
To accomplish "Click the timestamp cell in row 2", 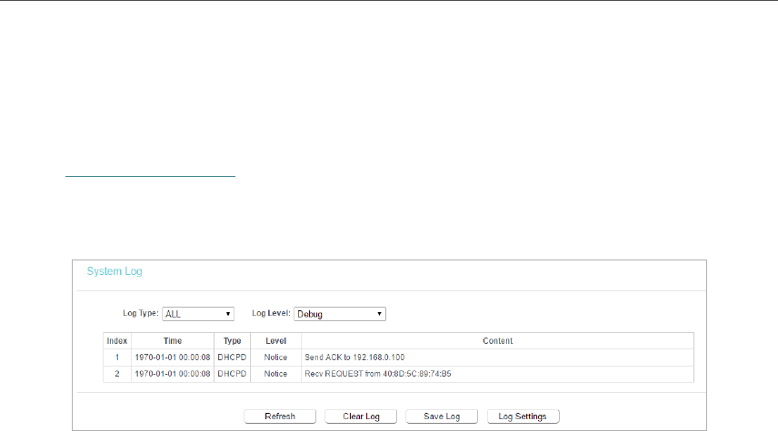I will click(173, 374).
